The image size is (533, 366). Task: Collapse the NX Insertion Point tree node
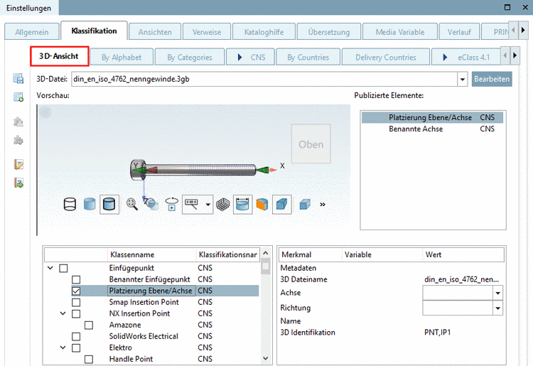click(x=63, y=313)
